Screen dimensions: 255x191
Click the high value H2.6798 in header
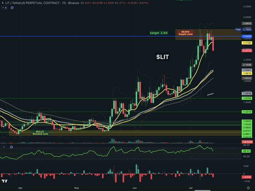pos(97,3)
